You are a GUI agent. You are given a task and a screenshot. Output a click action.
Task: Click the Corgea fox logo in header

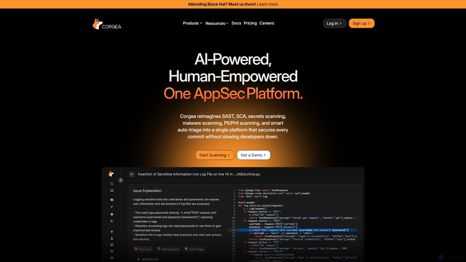click(107, 24)
